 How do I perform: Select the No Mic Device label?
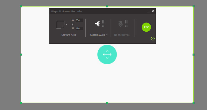pos(122,35)
